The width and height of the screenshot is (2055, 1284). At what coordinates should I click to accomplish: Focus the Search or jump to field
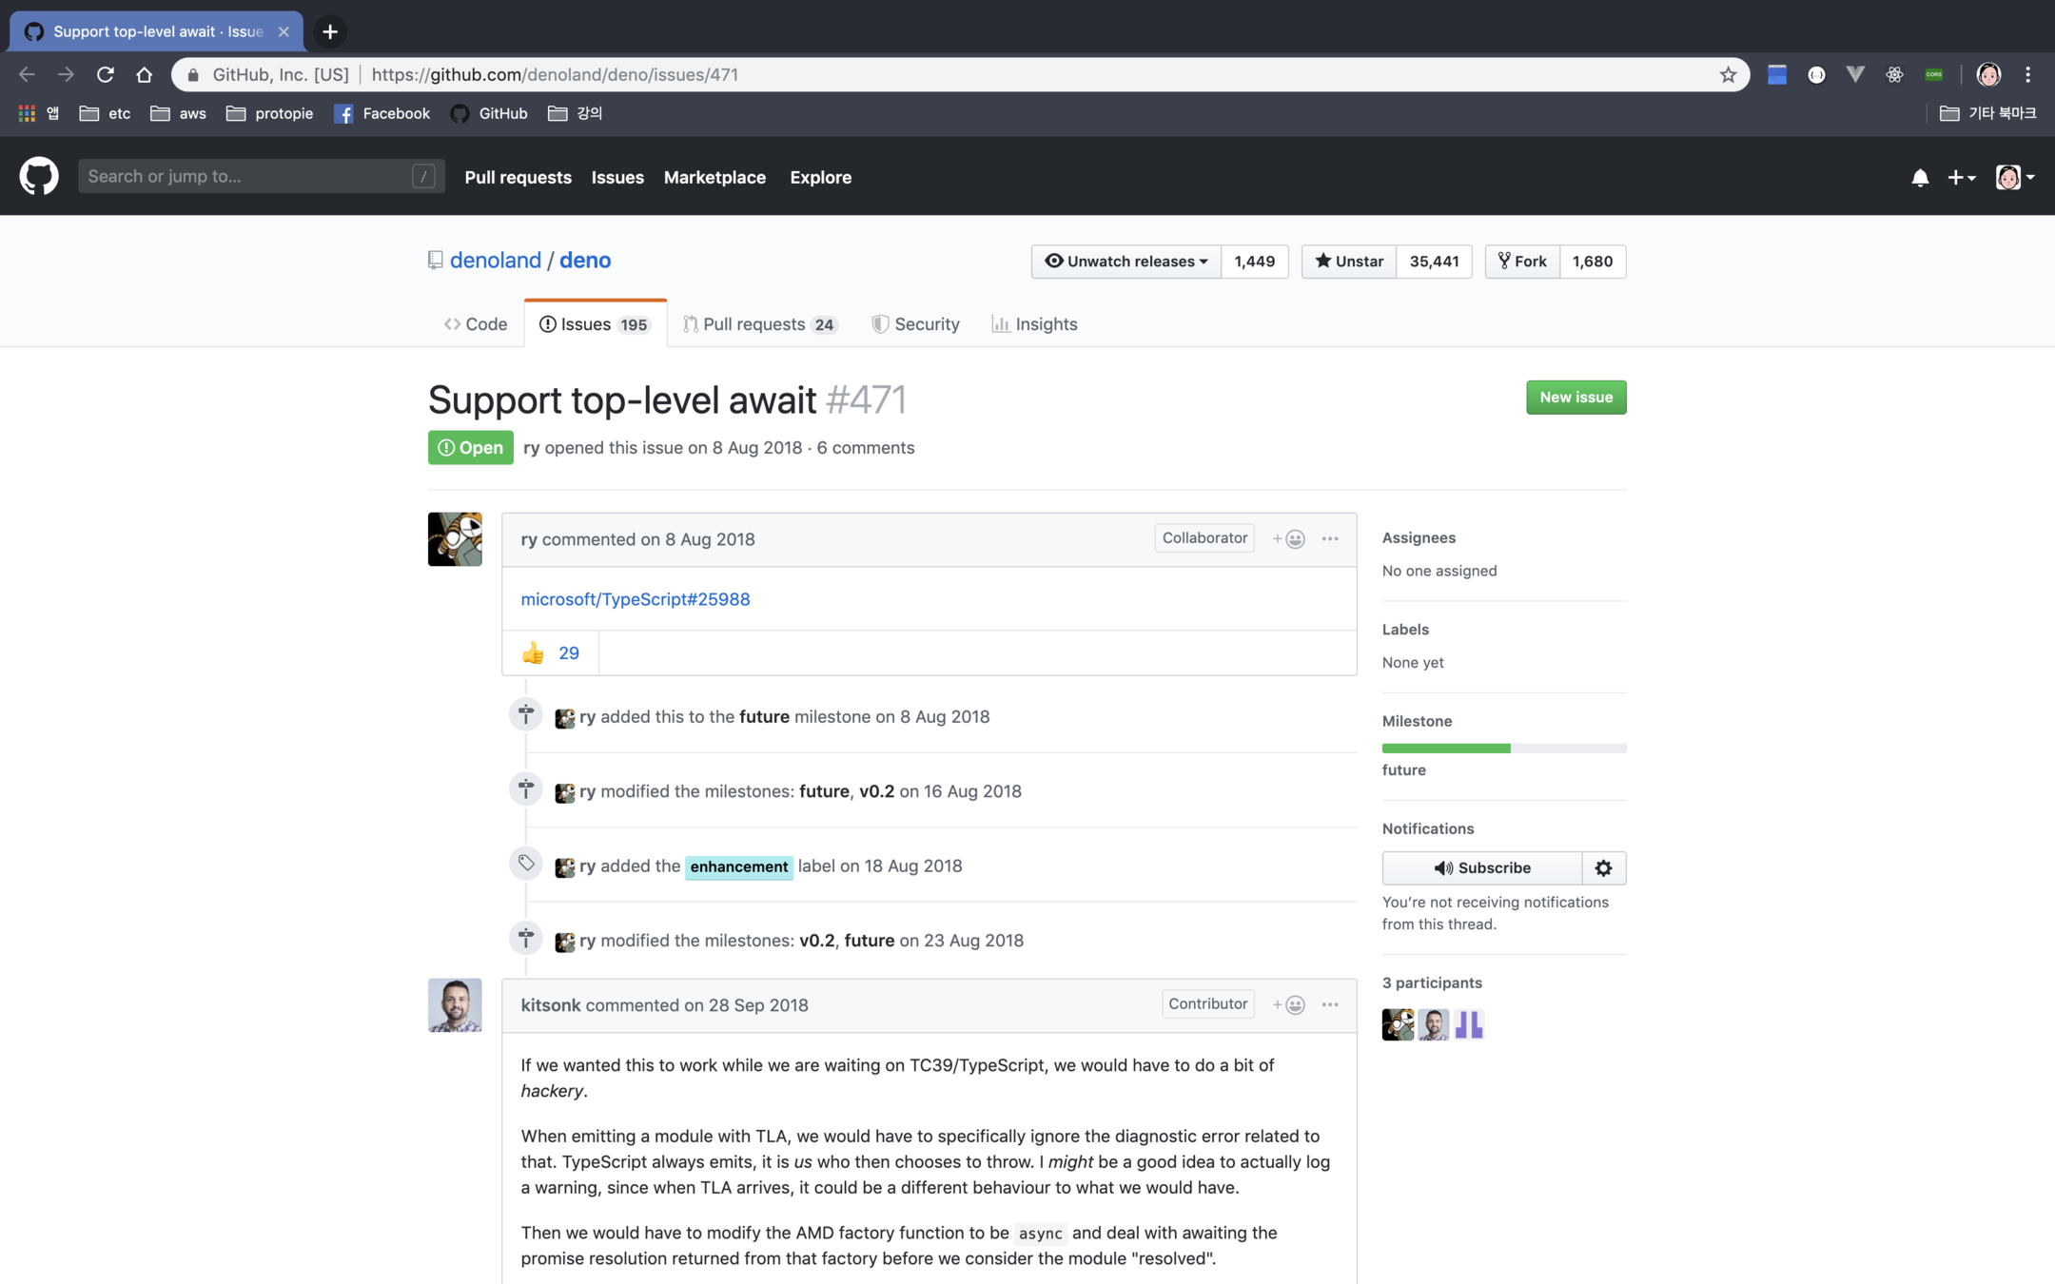click(247, 177)
